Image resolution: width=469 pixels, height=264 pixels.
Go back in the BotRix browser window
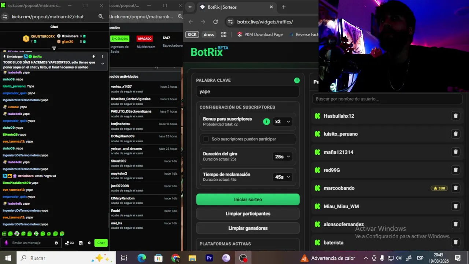(191, 22)
